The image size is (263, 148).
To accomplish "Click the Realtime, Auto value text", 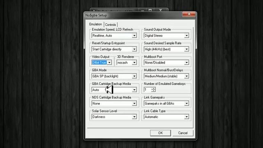I will coord(102,36).
